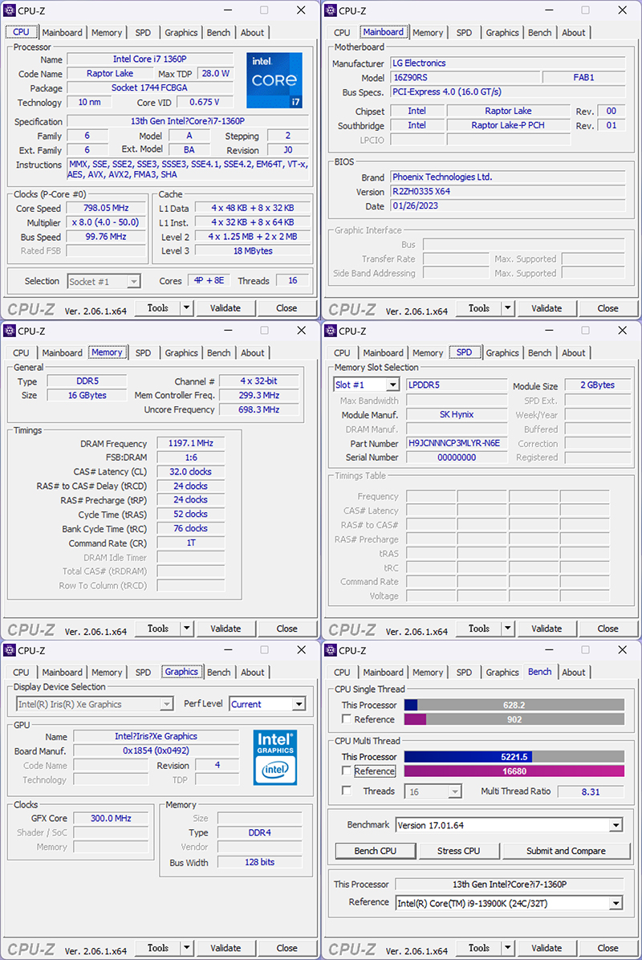Click the Bench CPU button

(375, 851)
